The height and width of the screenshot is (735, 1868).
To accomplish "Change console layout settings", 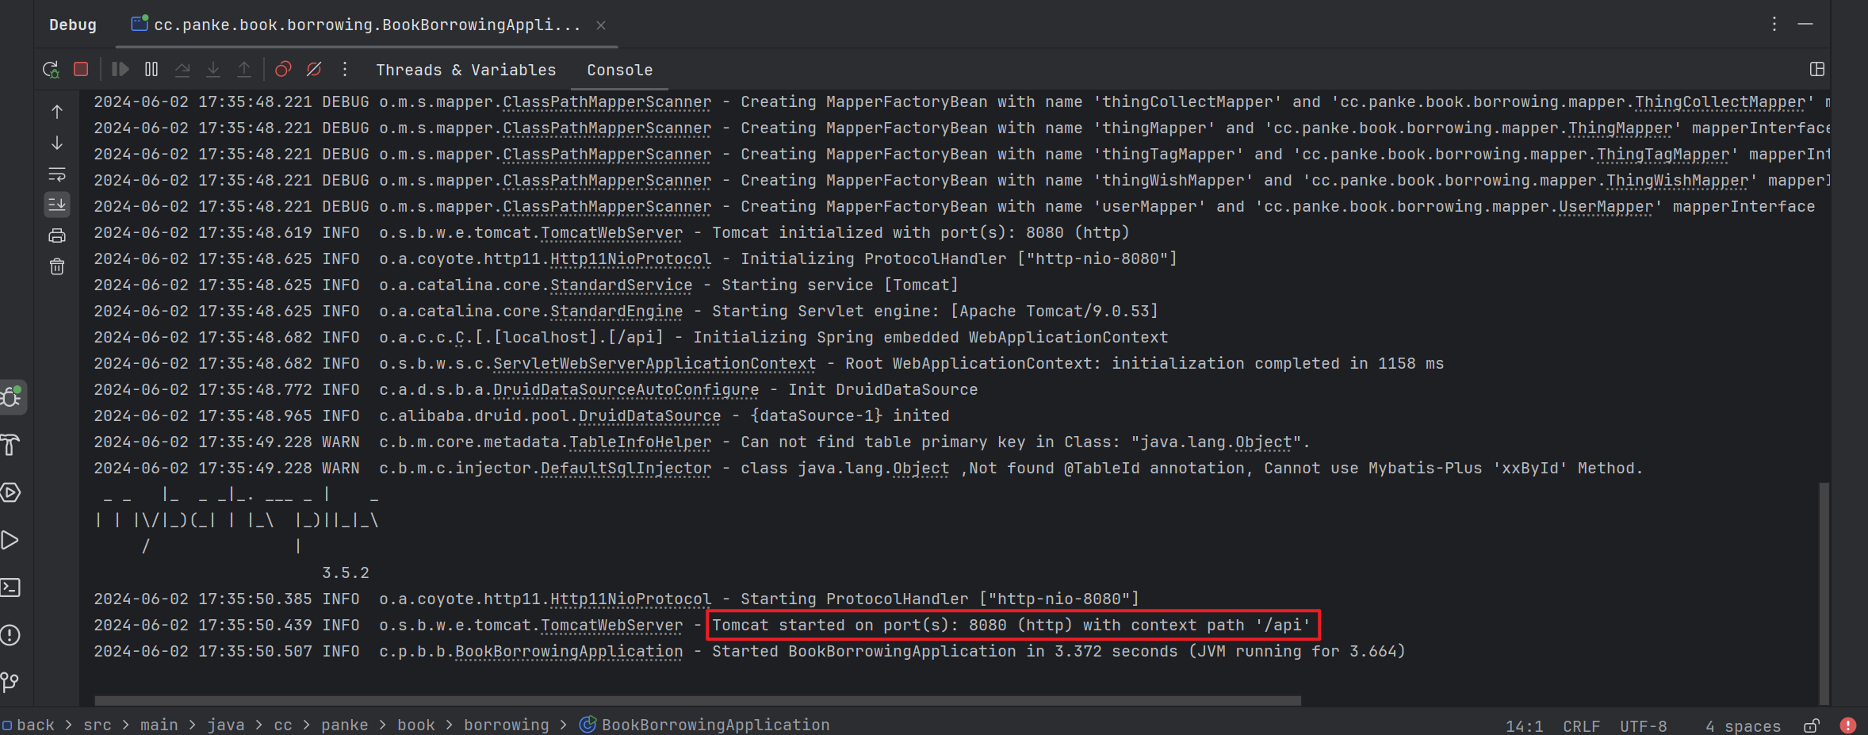I will 1817,70.
